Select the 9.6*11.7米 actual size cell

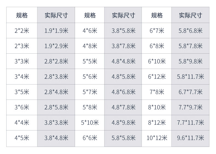(x=191, y=138)
